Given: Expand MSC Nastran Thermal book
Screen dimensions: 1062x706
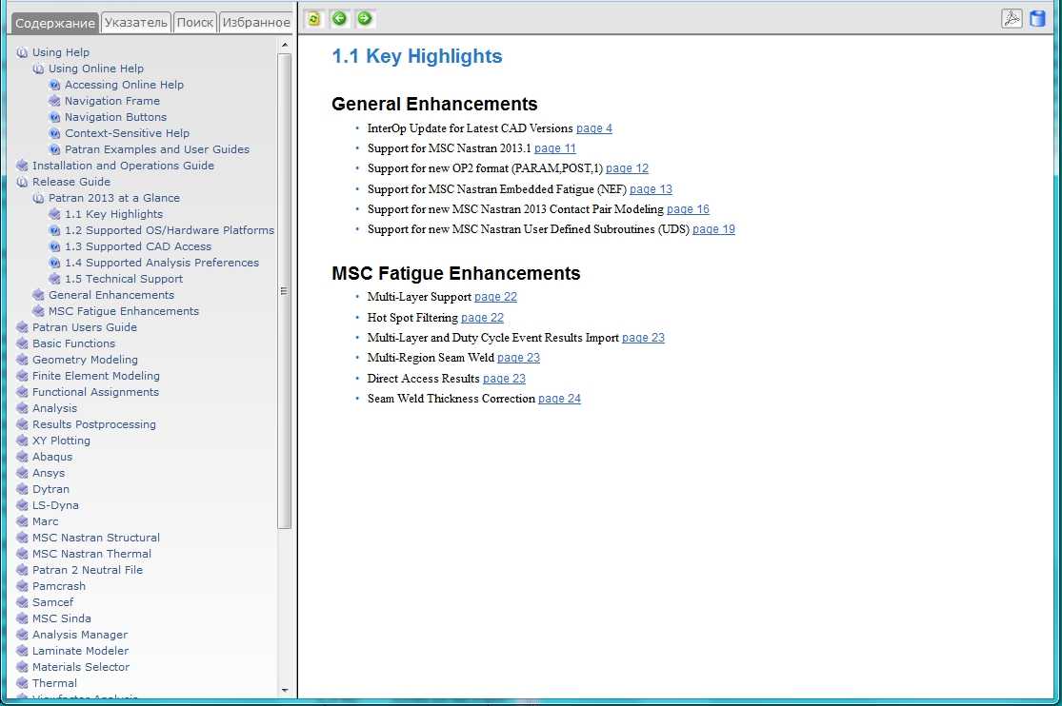Looking at the screenshot, I should point(92,554).
